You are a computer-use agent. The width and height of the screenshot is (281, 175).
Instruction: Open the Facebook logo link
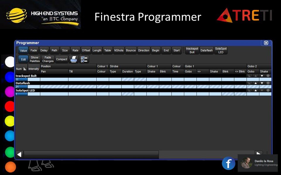tap(229, 163)
